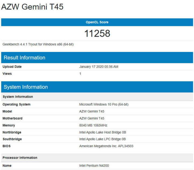Select the Microsoft Windows 10 Pro value
The image size is (194, 170).
(106, 104)
